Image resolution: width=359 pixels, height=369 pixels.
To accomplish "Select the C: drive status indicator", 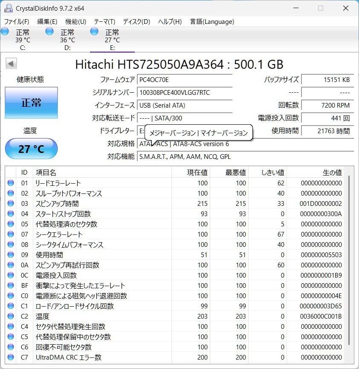I will (x=22, y=37).
